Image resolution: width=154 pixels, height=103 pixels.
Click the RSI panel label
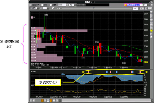pos(32,86)
